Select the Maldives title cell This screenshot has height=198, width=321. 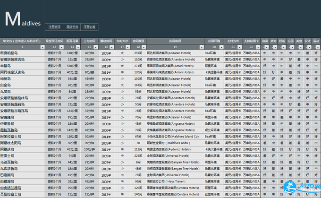click(23, 19)
